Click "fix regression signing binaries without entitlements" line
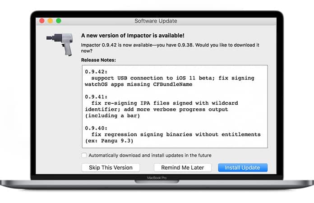This screenshot has width=314, height=203. click(176, 134)
